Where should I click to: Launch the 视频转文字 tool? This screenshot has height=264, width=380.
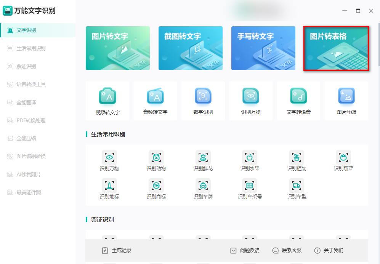pyautogui.click(x=107, y=101)
